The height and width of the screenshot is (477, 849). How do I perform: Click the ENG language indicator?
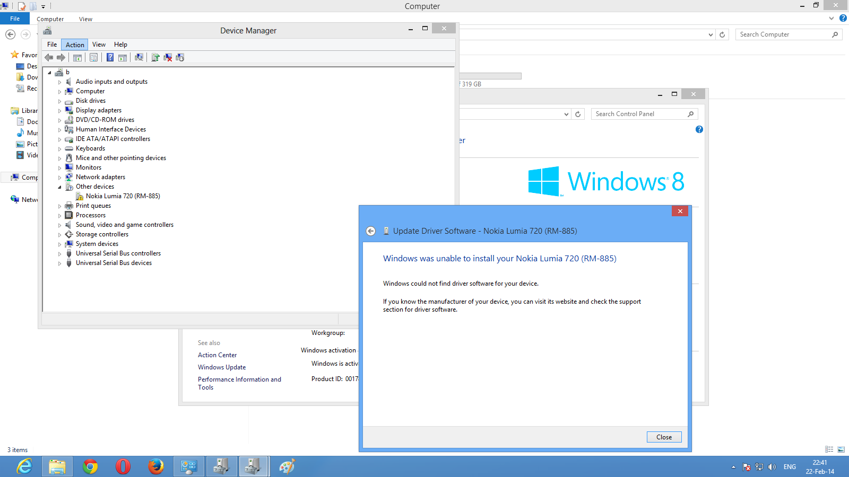[790, 467]
